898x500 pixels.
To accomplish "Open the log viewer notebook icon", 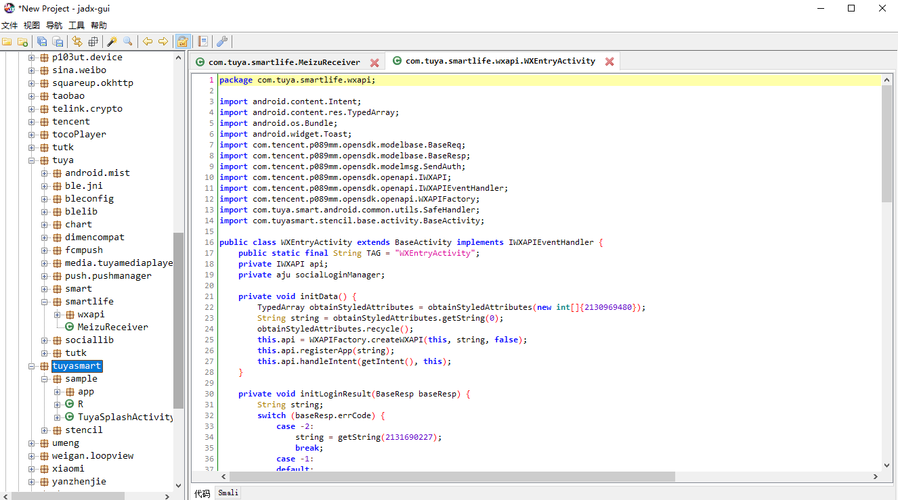I will pyautogui.click(x=202, y=41).
